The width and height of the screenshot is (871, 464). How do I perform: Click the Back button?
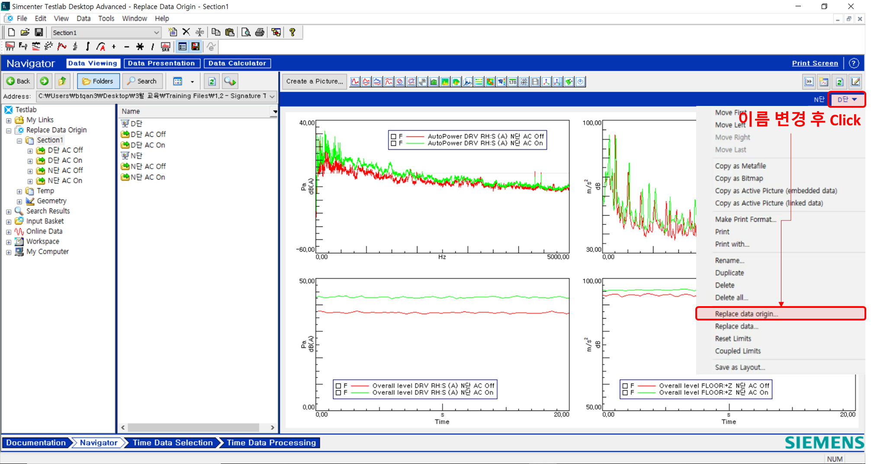pos(18,81)
